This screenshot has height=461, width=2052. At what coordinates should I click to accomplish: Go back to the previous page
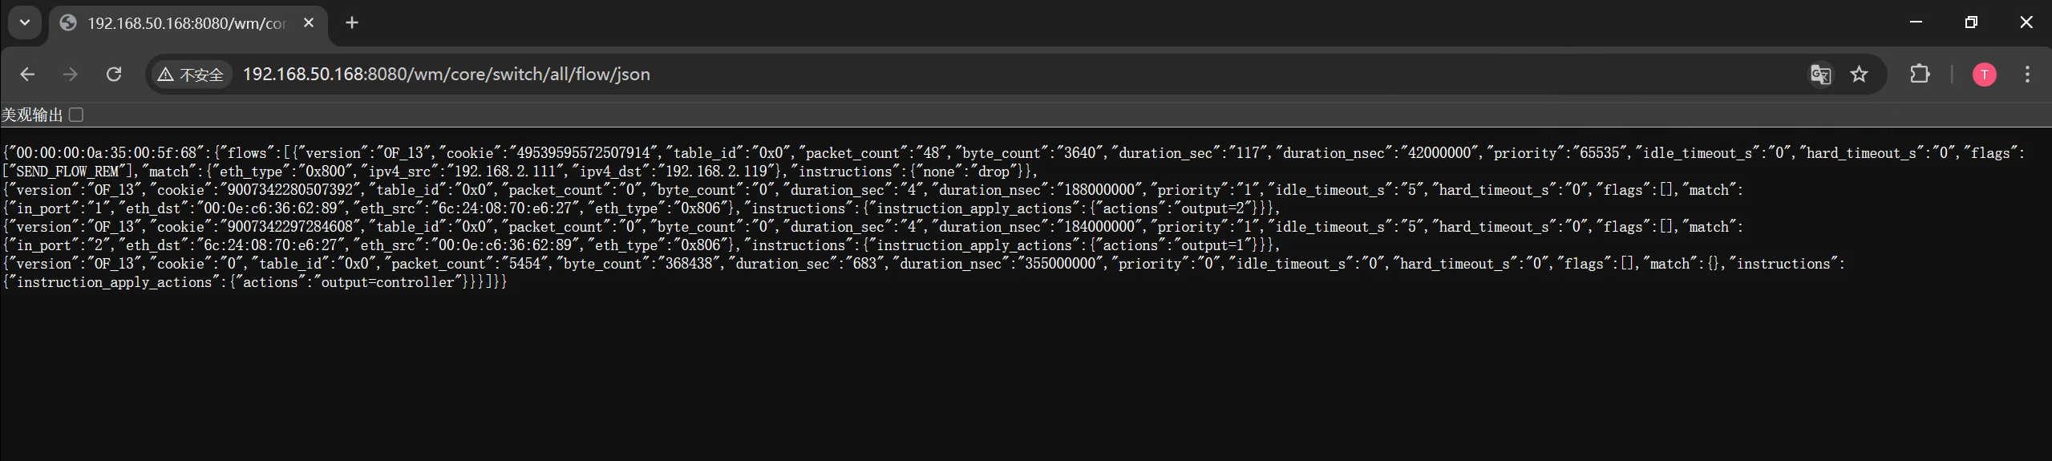(27, 75)
